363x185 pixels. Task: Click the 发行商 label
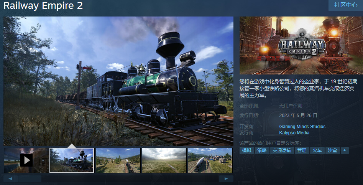click(x=247, y=133)
